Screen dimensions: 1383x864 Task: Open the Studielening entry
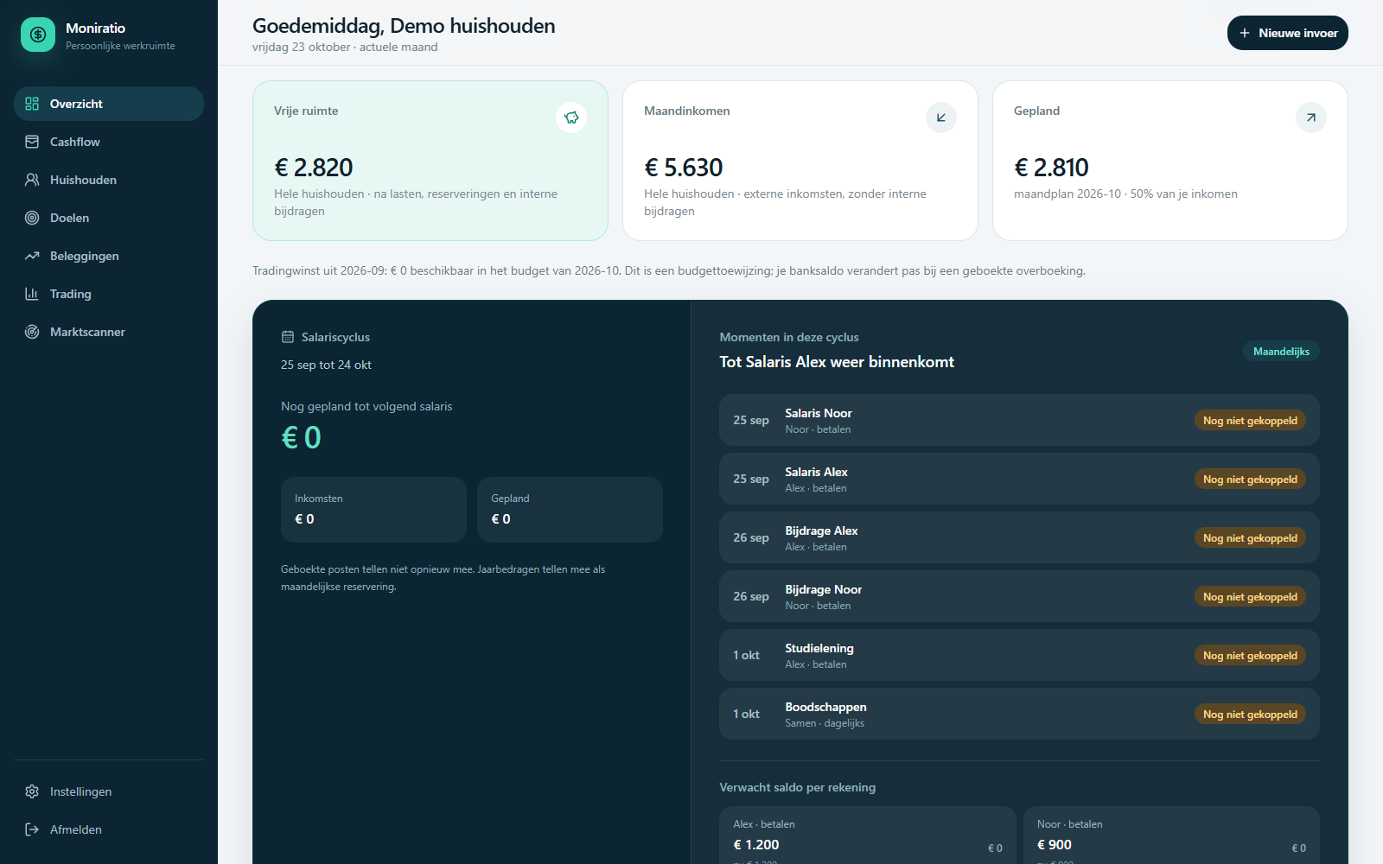pos(1019,655)
